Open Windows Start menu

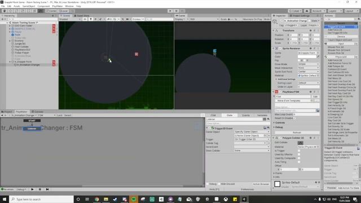(5, 199)
